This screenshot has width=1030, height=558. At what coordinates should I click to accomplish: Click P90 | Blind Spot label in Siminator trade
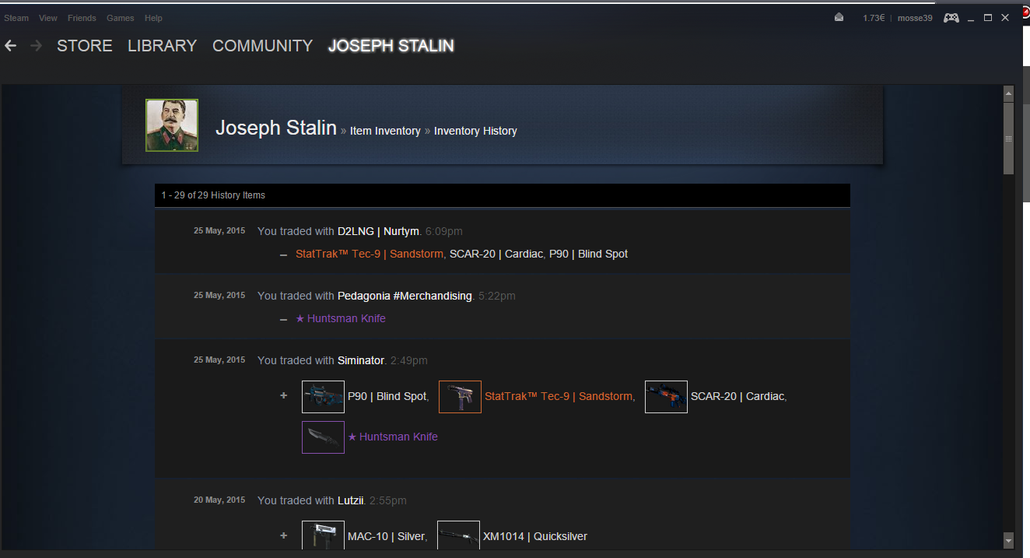pos(387,396)
